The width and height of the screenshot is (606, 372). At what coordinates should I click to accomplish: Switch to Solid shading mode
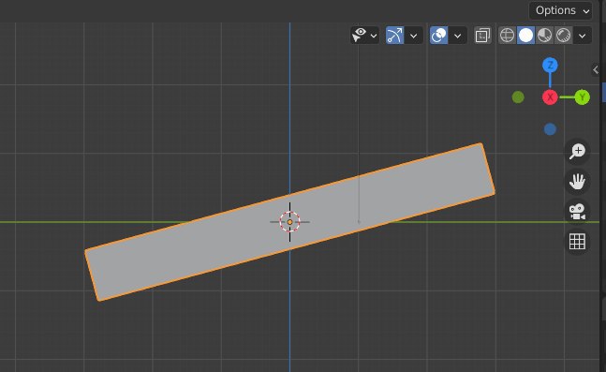(526, 36)
